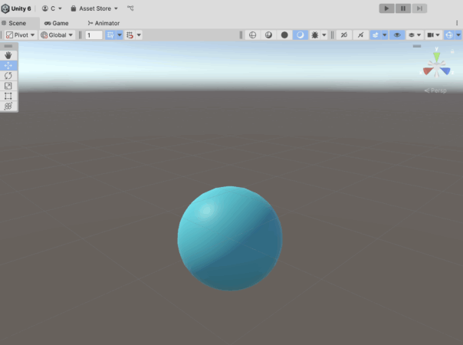Viewport: 463px width, 345px height.
Task: Expand the grid snapping options arrow
Action: tap(139, 34)
